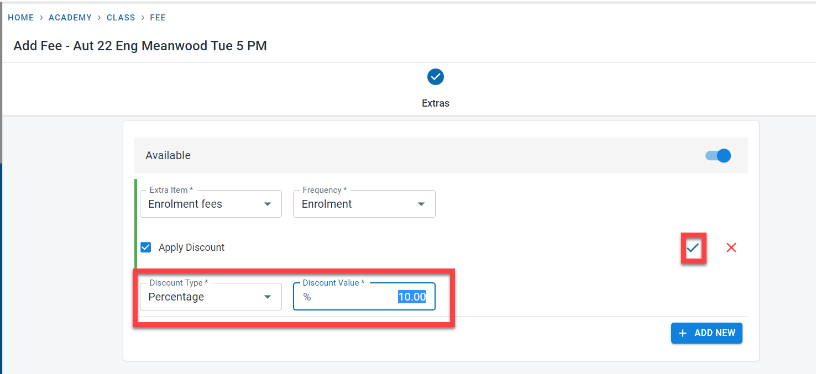
Task: Uncheck the Apply Discount checkbox
Action: pos(146,247)
